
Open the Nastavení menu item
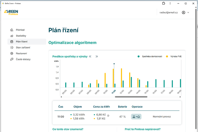pyautogui.click(x=22, y=54)
